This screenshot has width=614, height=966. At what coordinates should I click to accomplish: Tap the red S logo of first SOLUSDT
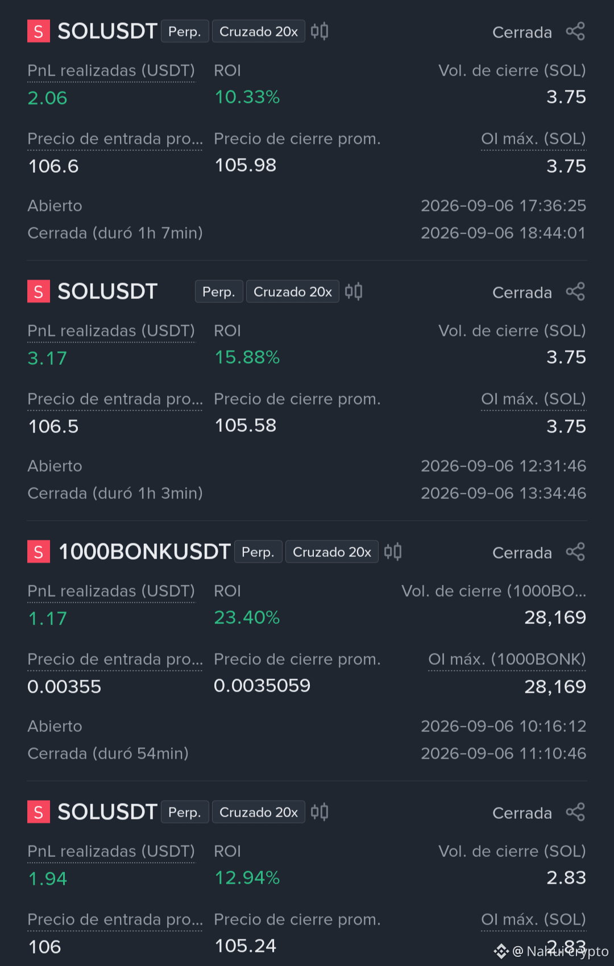pyautogui.click(x=39, y=31)
